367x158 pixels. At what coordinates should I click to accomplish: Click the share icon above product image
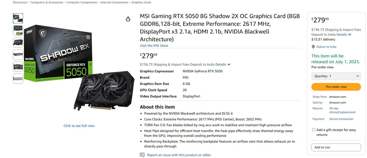(128, 19)
